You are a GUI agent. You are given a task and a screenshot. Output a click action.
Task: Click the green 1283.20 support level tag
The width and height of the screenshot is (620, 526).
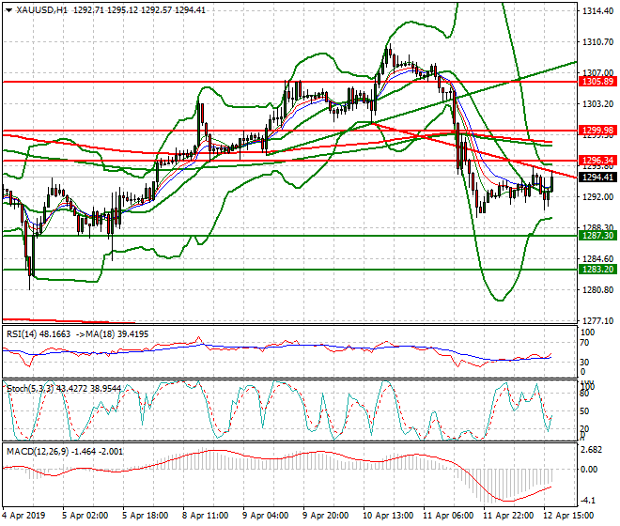597,270
